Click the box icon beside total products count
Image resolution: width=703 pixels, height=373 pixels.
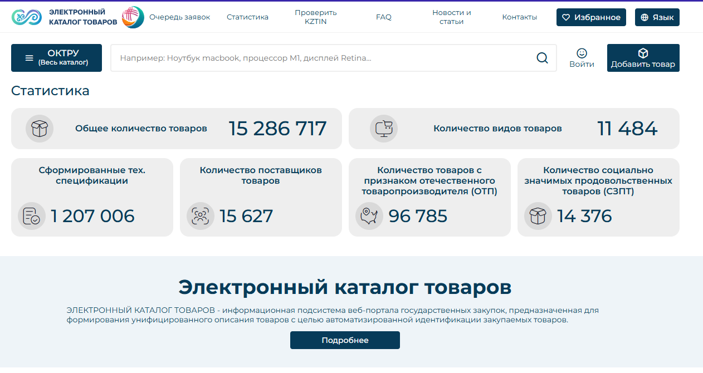point(39,128)
